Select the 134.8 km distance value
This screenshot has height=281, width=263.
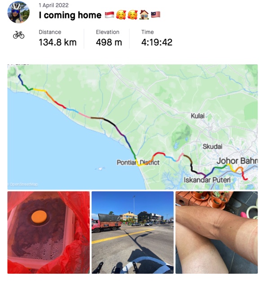(58, 42)
